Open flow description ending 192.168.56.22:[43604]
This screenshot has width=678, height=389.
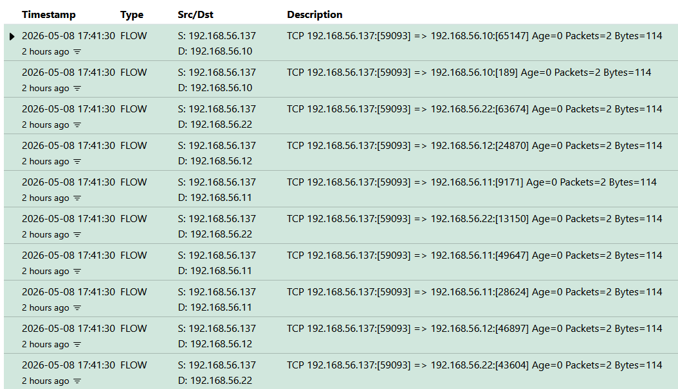coord(474,365)
